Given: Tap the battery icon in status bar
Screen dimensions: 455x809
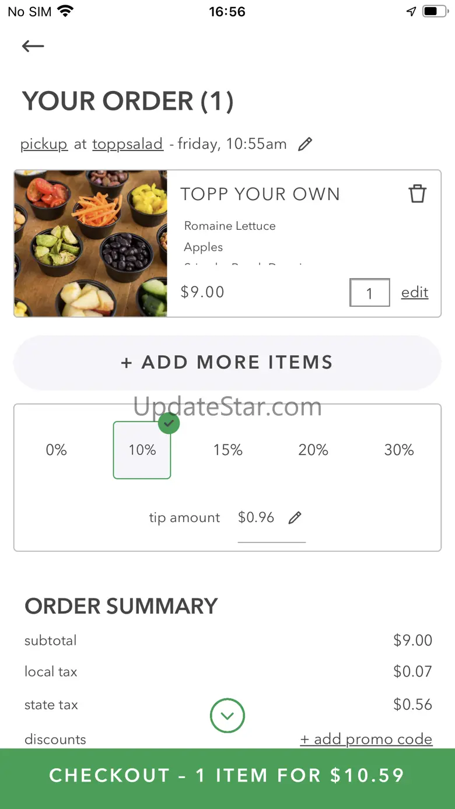Looking at the screenshot, I should coord(435,12).
